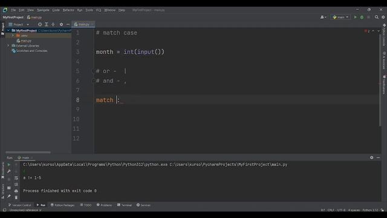Expand External Libraries node

pyautogui.click(x=8, y=46)
